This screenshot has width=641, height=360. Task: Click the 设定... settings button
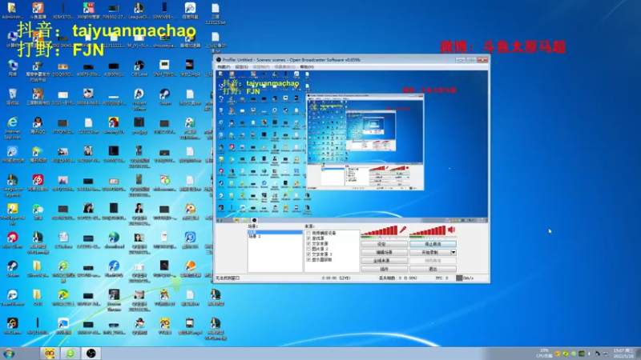[x=385, y=244]
